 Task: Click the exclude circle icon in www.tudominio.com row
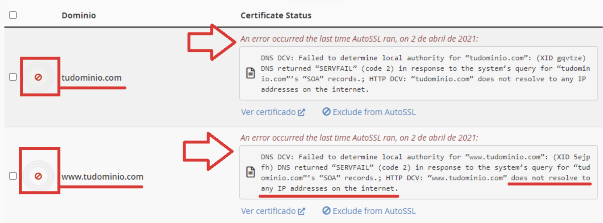(x=326, y=211)
